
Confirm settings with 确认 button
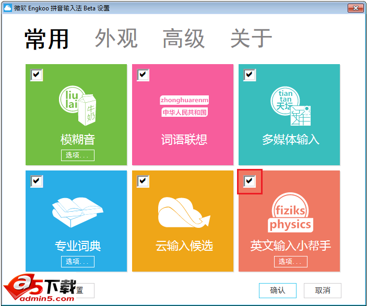(x=278, y=290)
